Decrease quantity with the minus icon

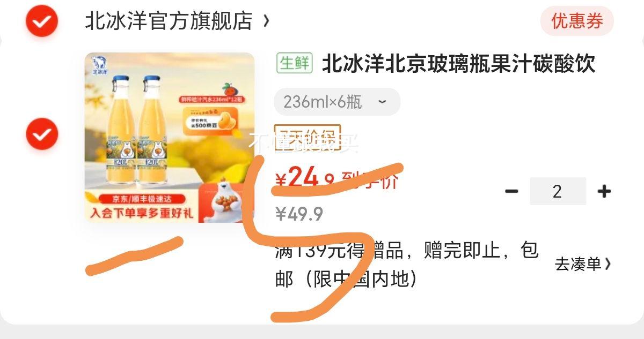(511, 191)
